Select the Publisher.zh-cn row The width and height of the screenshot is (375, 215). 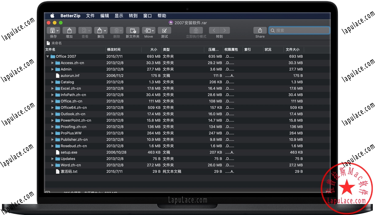pos(187,140)
